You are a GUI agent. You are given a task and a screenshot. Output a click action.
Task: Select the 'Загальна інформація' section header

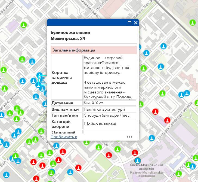94,50
